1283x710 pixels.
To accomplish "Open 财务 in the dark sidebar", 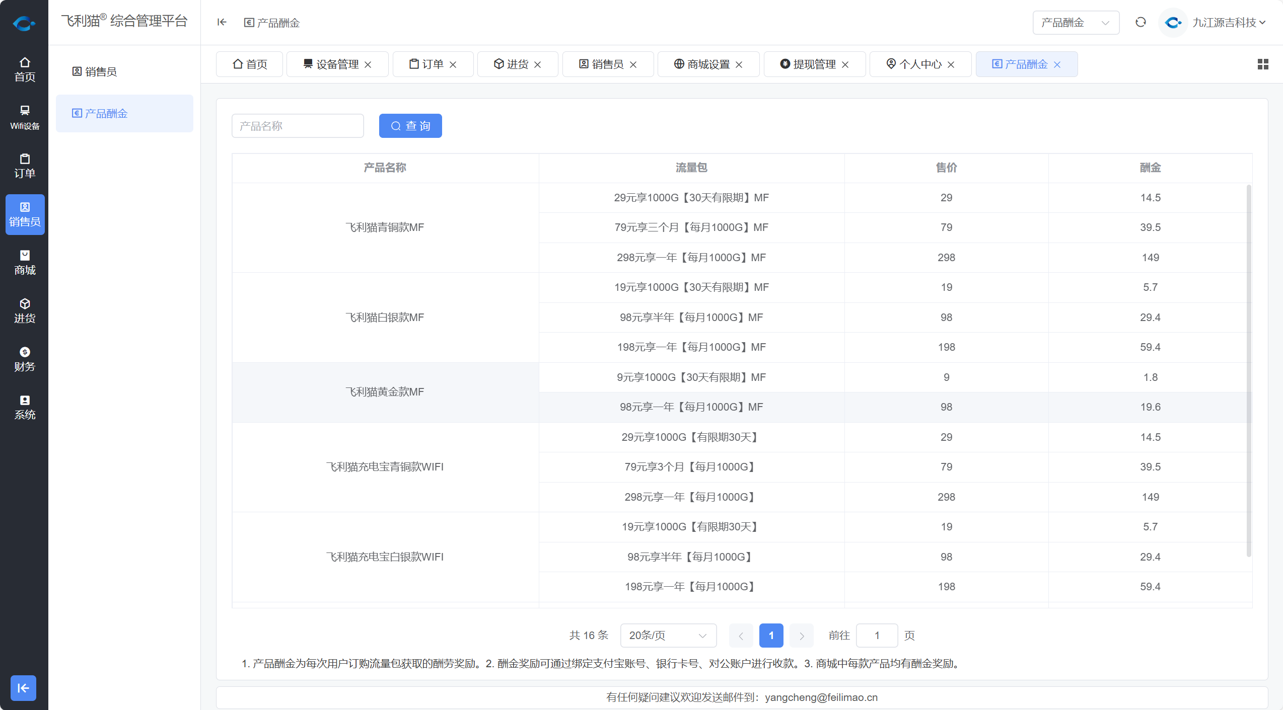I will [x=25, y=359].
